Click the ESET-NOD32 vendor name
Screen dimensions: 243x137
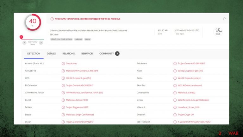tap(143, 122)
